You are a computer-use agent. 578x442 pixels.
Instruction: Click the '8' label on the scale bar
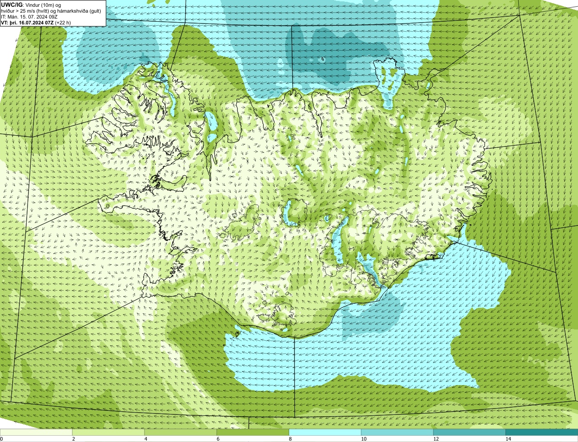(290, 439)
